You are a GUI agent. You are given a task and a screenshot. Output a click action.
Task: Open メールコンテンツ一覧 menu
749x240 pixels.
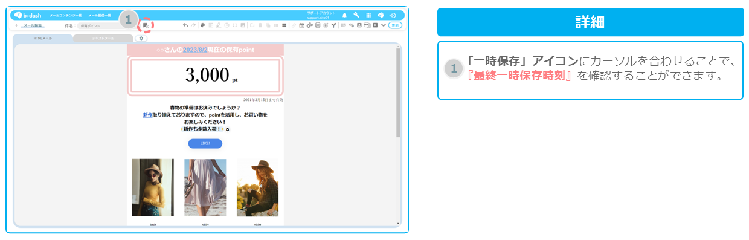point(65,15)
